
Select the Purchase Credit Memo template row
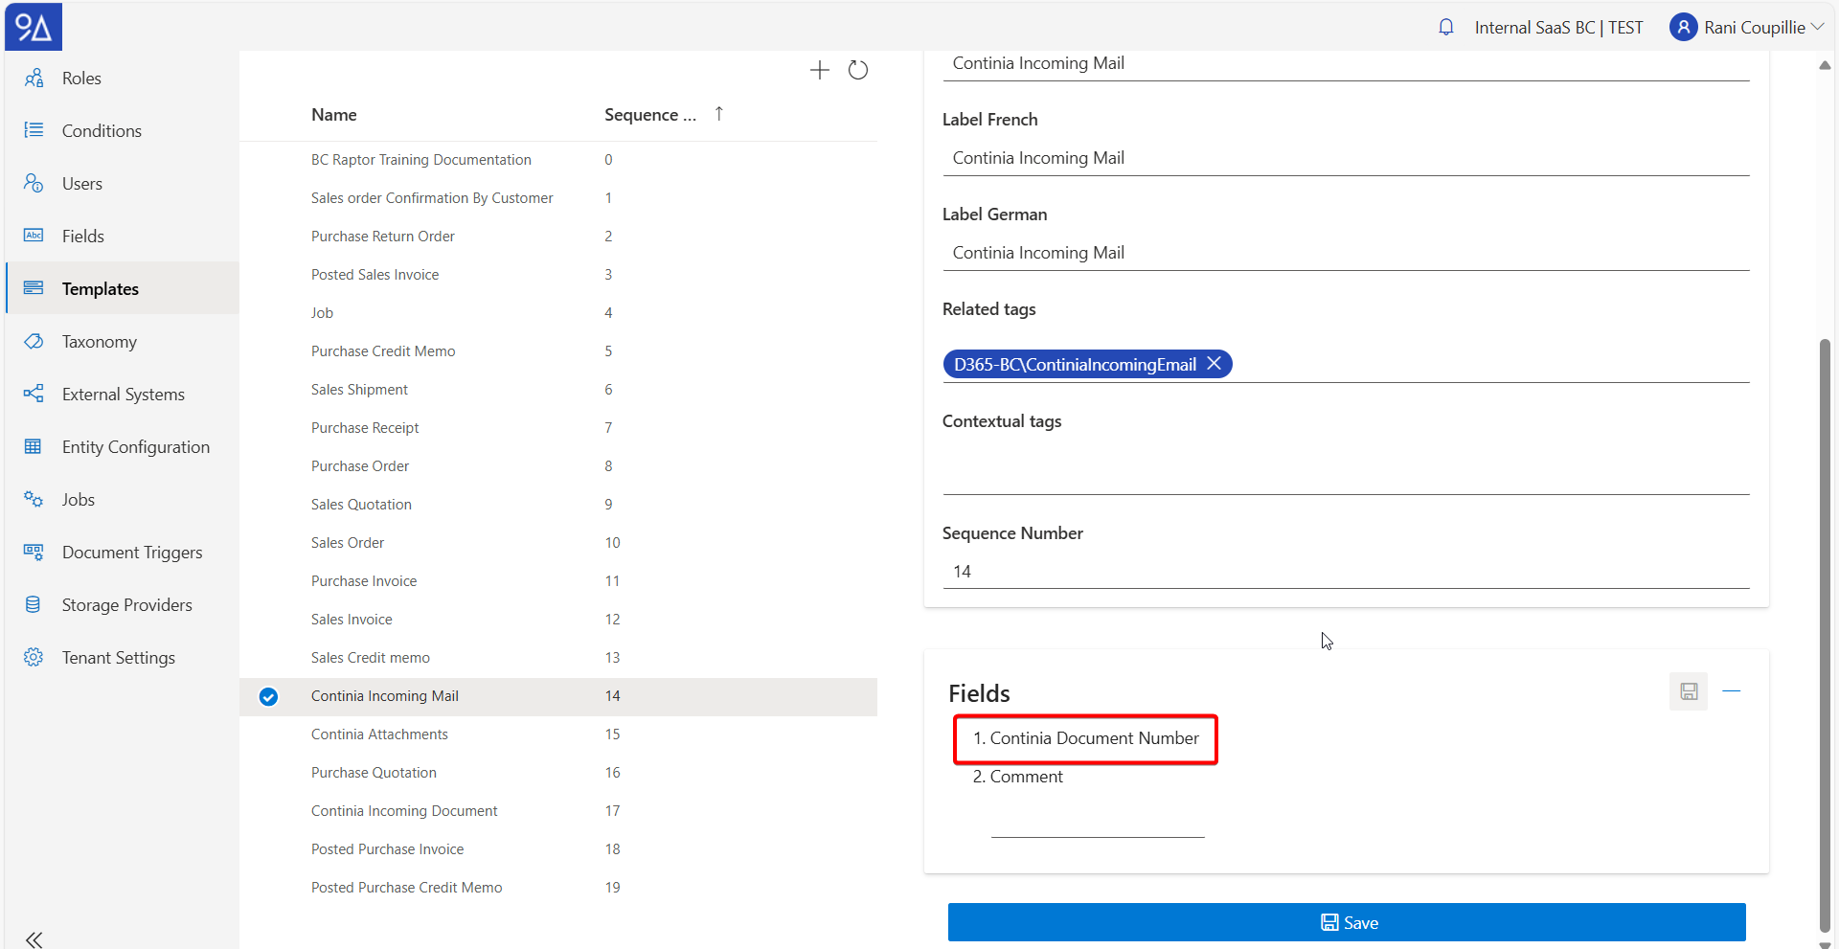(x=383, y=351)
